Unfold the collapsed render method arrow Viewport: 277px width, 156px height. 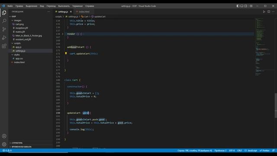pos(62,34)
